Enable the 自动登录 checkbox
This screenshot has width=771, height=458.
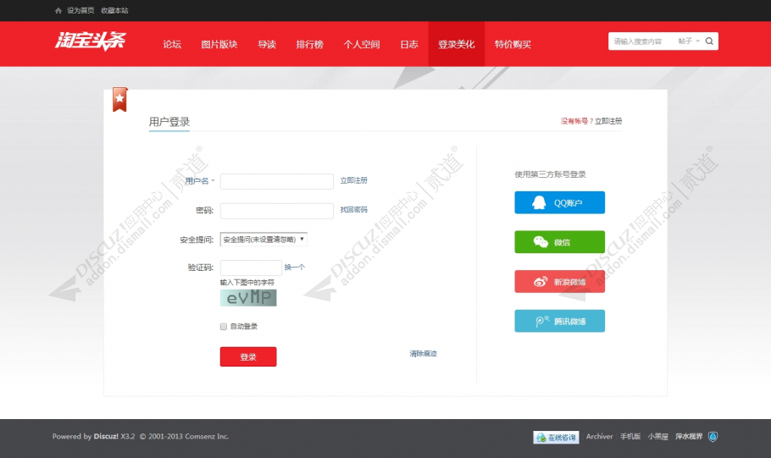click(224, 327)
